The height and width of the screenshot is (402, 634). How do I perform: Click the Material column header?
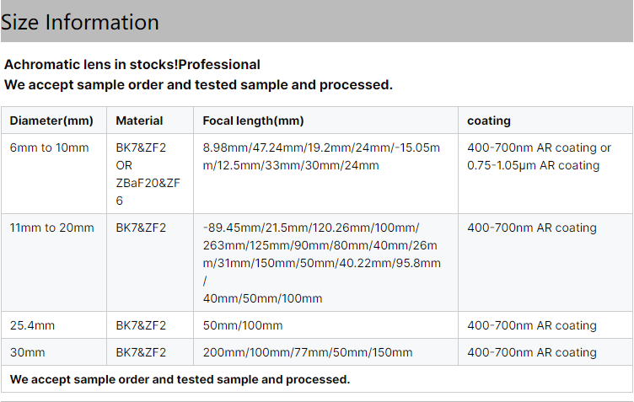(x=139, y=121)
